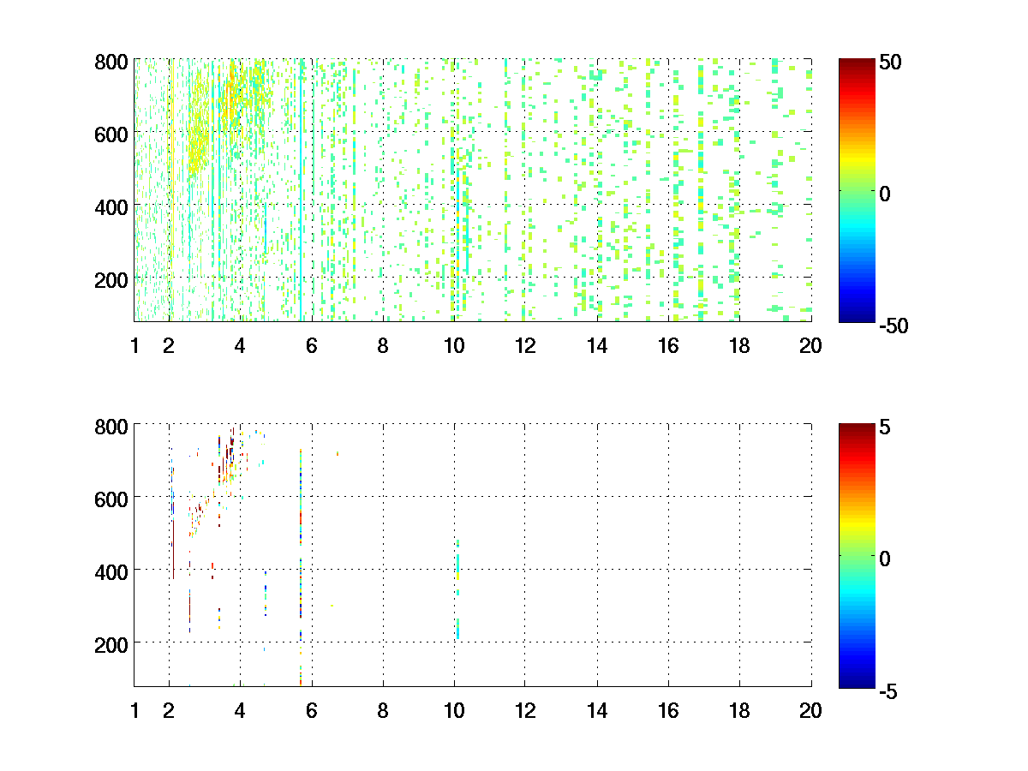Image resolution: width=1028 pixels, height=771 pixels.
Task: Click x-axis tick '12' under the lower heatmap
Action: coord(525,710)
